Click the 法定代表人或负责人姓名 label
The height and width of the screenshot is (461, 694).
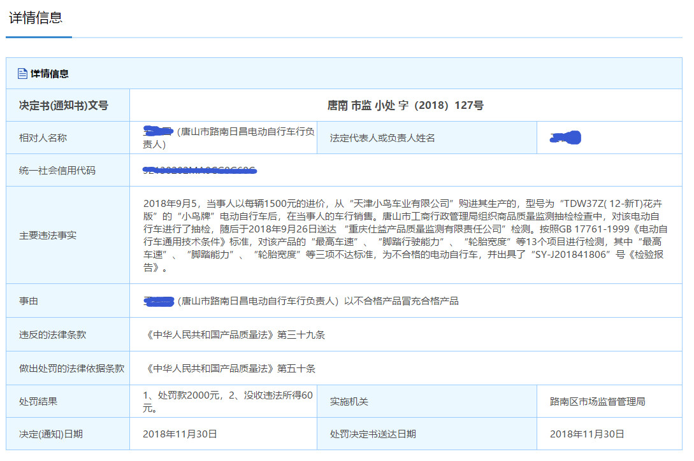click(x=382, y=138)
